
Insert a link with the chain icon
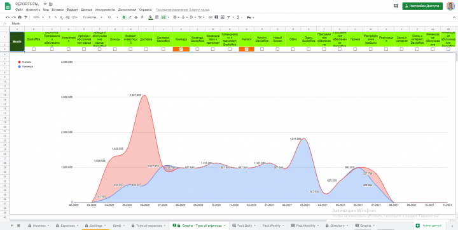coord(211,18)
